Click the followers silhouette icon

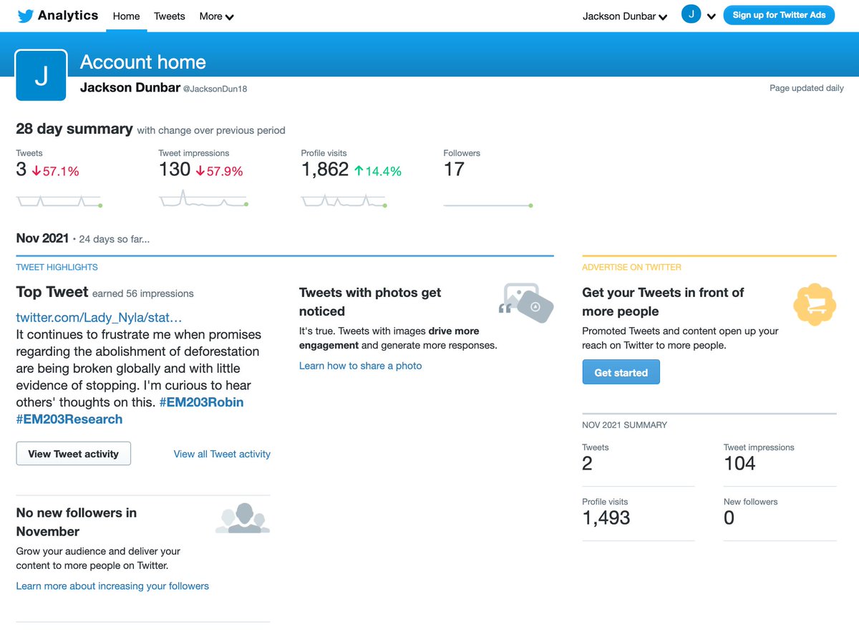click(243, 519)
